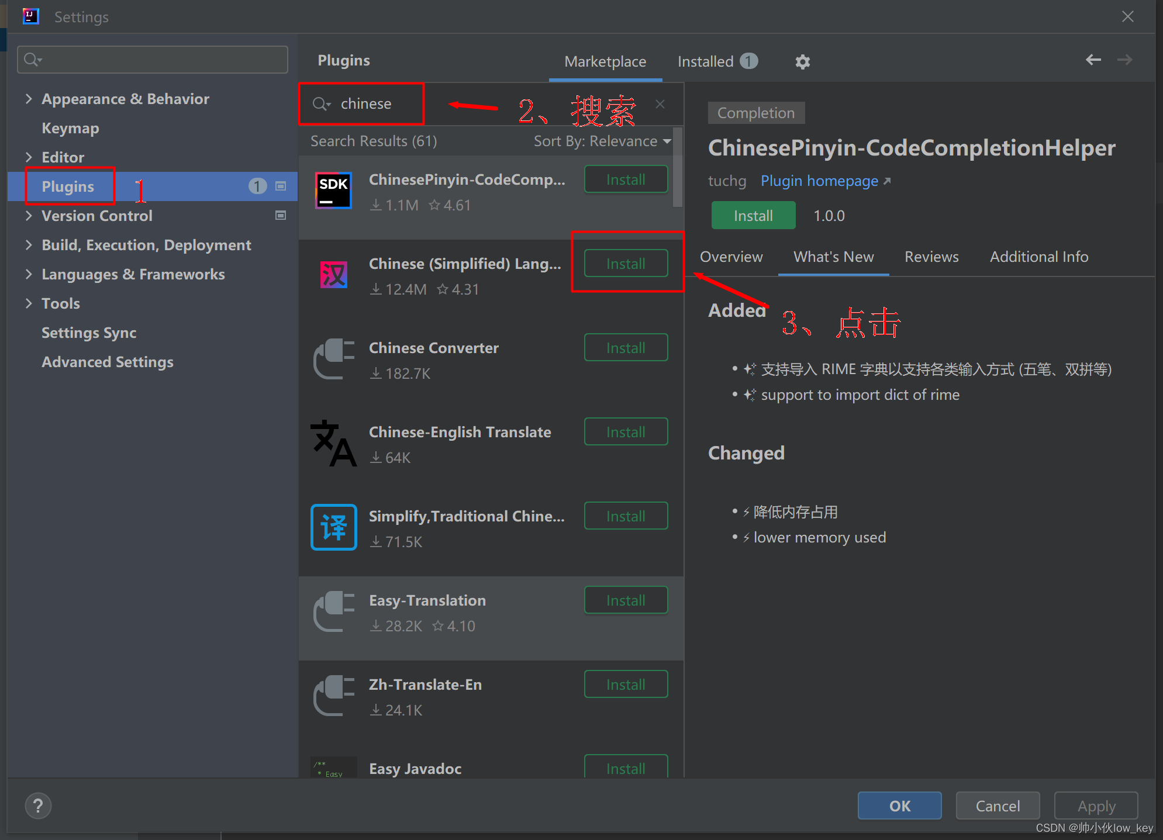Open Advanced Settings page
Viewport: 1163px width, 840px height.
click(x=108, y=362)
